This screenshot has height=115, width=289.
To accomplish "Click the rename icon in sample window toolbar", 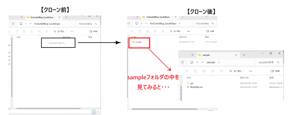I will [204, 71].
